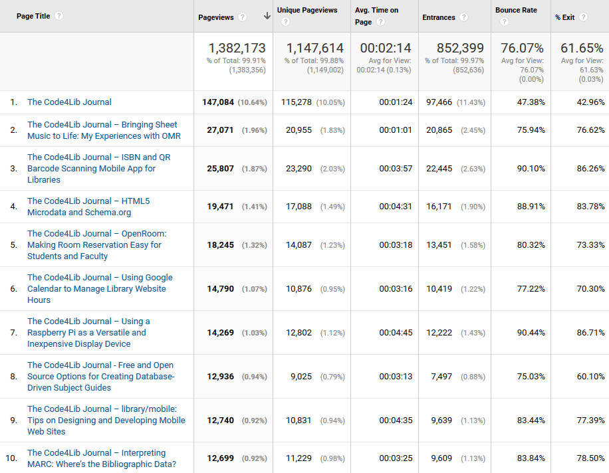Open the Interpreting MARC article link
Image resolution: width=609 pixels, height=473 pixels.
click(101, 458)
